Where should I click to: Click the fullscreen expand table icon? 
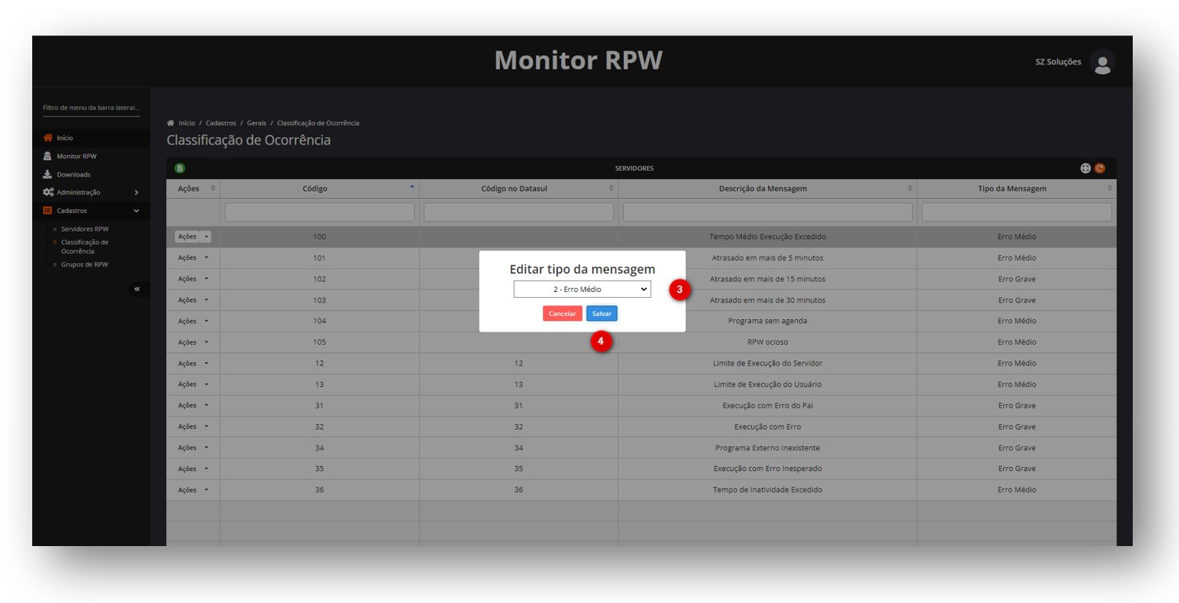tap(1086, 168)
